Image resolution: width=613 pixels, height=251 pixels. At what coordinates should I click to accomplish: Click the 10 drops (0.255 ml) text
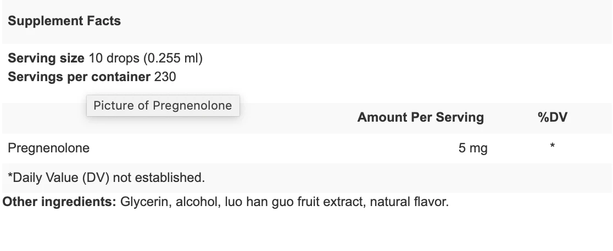146,58
